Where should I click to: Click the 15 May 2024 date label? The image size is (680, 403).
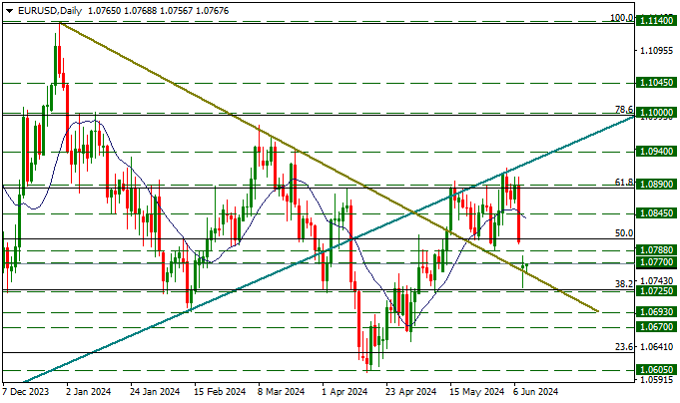point(477,392)
